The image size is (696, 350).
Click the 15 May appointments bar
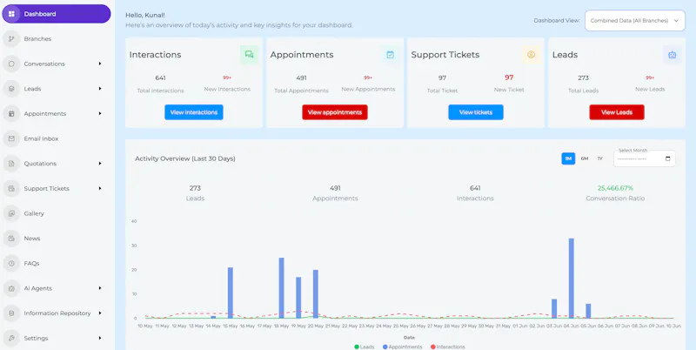[x=231, y=293]
